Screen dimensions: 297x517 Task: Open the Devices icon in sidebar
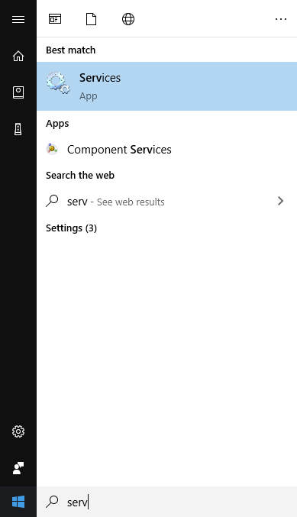pos(18,129)
